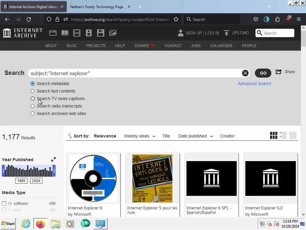Viewport: 306px width, 230px height.
Task: Click the page vertical scrollbar
Action: (303, 121)
